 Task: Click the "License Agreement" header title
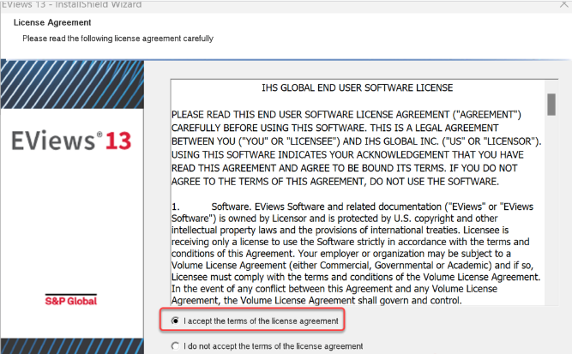(52, 22)
